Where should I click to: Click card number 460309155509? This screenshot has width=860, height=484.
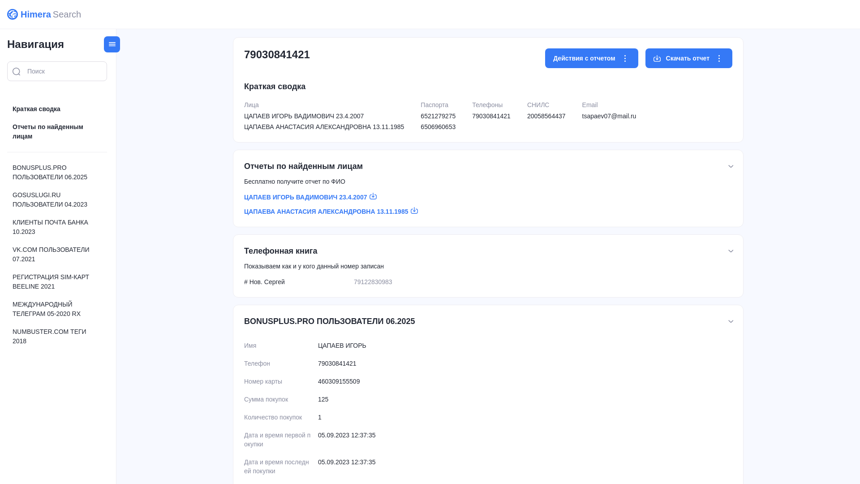pos(339,381)
